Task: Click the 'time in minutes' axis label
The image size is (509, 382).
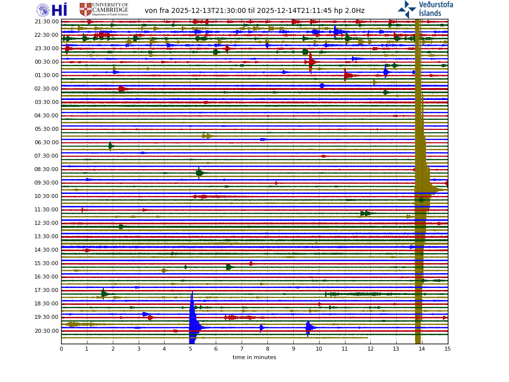Action: (x=254, y=357)
